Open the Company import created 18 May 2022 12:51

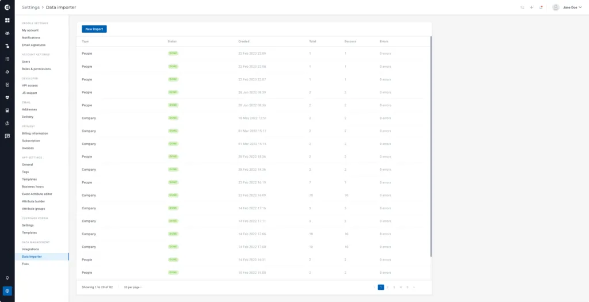pos(253,118)
